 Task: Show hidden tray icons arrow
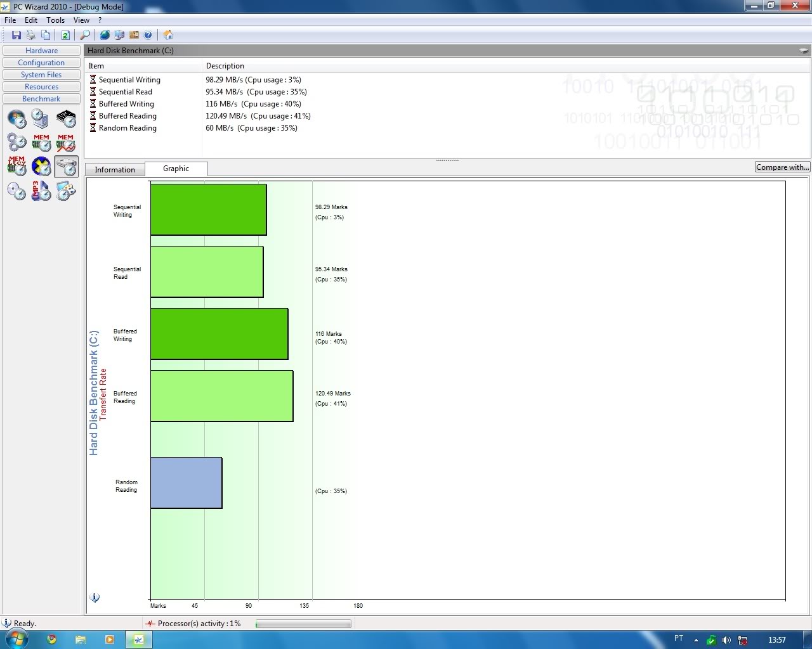point(696,640)
